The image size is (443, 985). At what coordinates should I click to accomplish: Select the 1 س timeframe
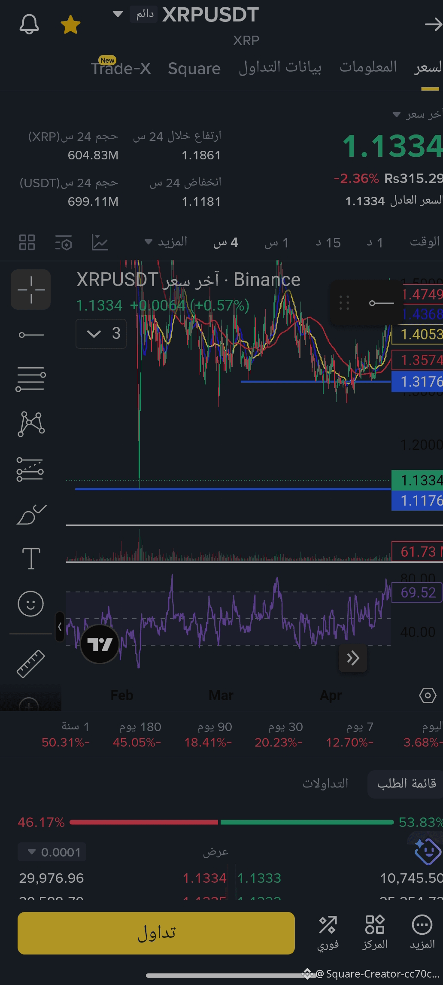pyautogui.click(x=276, y=243)
